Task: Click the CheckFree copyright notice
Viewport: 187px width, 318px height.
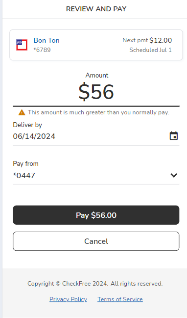Action: 95,284
